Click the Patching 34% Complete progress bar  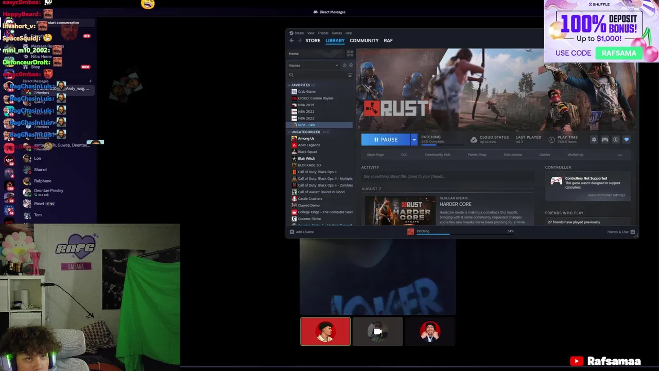coord(437,145)
